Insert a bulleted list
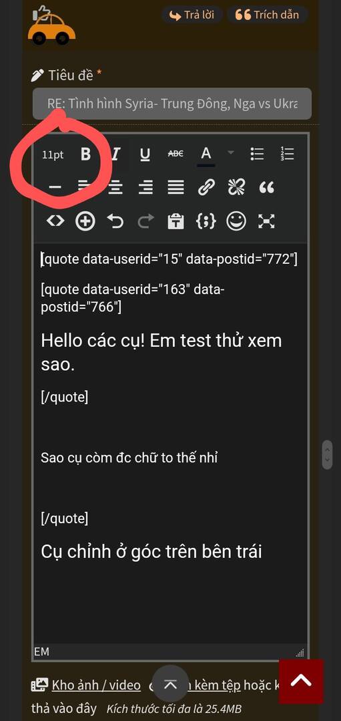Viewport: 341px width, 721px height. 257,154
